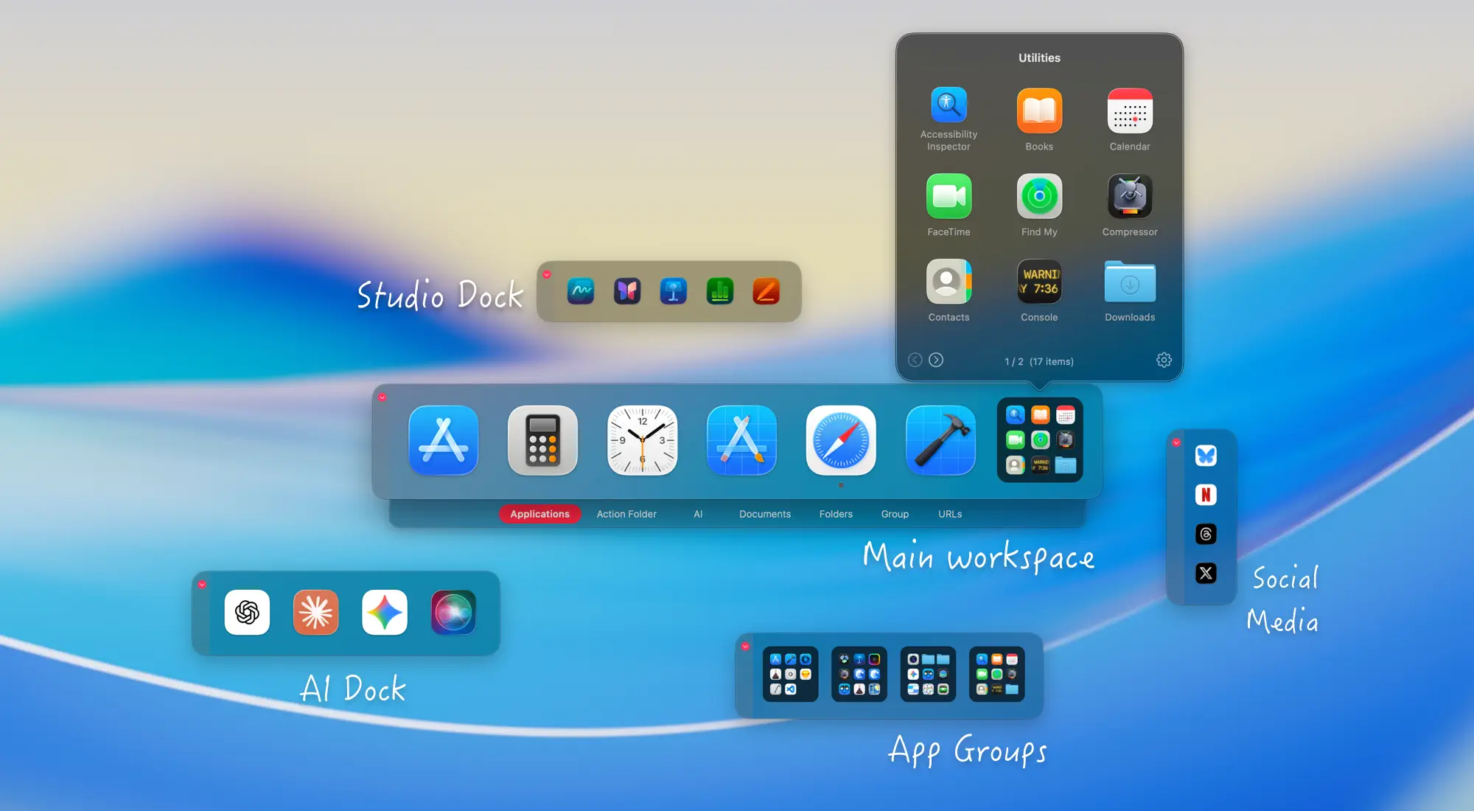The image size is (1474, 811).
Task: Open Calculator in the main dock
Action: pyautogui.click(x=543, y=440)
